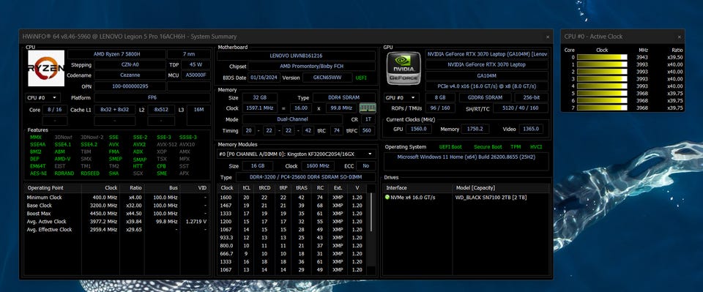Screen dimensions: 703x292
Task: Select the Boost Max operating point row
Action: [x=116, y=214]
